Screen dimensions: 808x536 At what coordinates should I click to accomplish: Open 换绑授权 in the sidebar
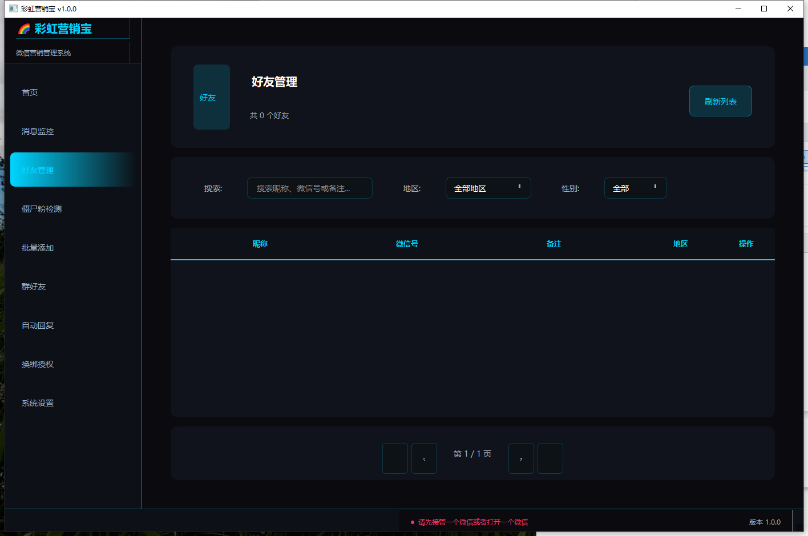[x=73, y=364]
